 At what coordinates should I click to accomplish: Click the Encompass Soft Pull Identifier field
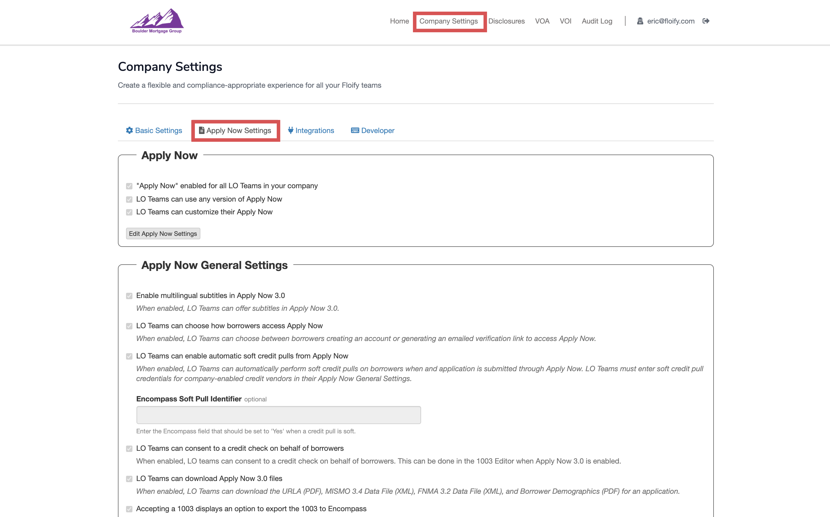tap(278, 415)
